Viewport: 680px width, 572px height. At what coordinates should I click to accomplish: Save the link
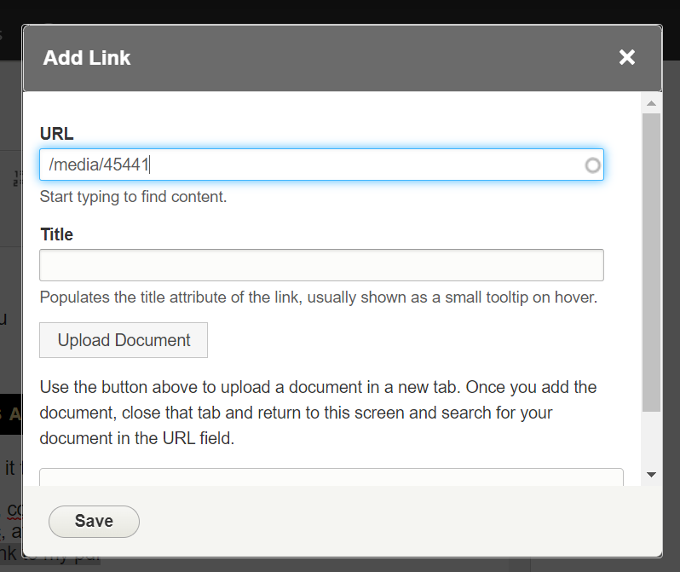pos(94,521)
